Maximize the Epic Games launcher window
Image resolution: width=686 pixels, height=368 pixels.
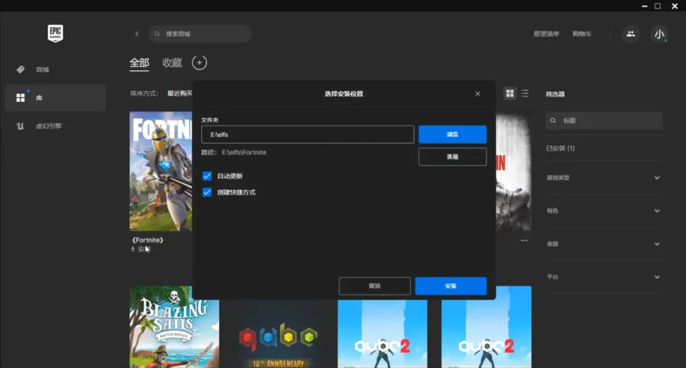(658, 6)
